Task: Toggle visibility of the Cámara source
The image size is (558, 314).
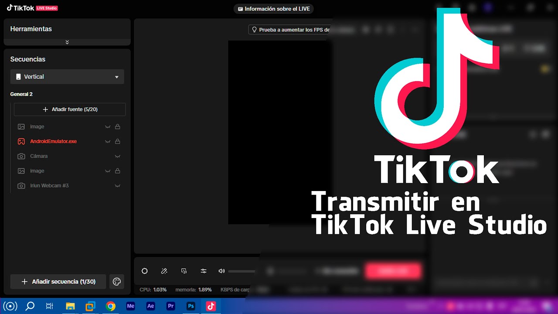Action: coord(117,156)
